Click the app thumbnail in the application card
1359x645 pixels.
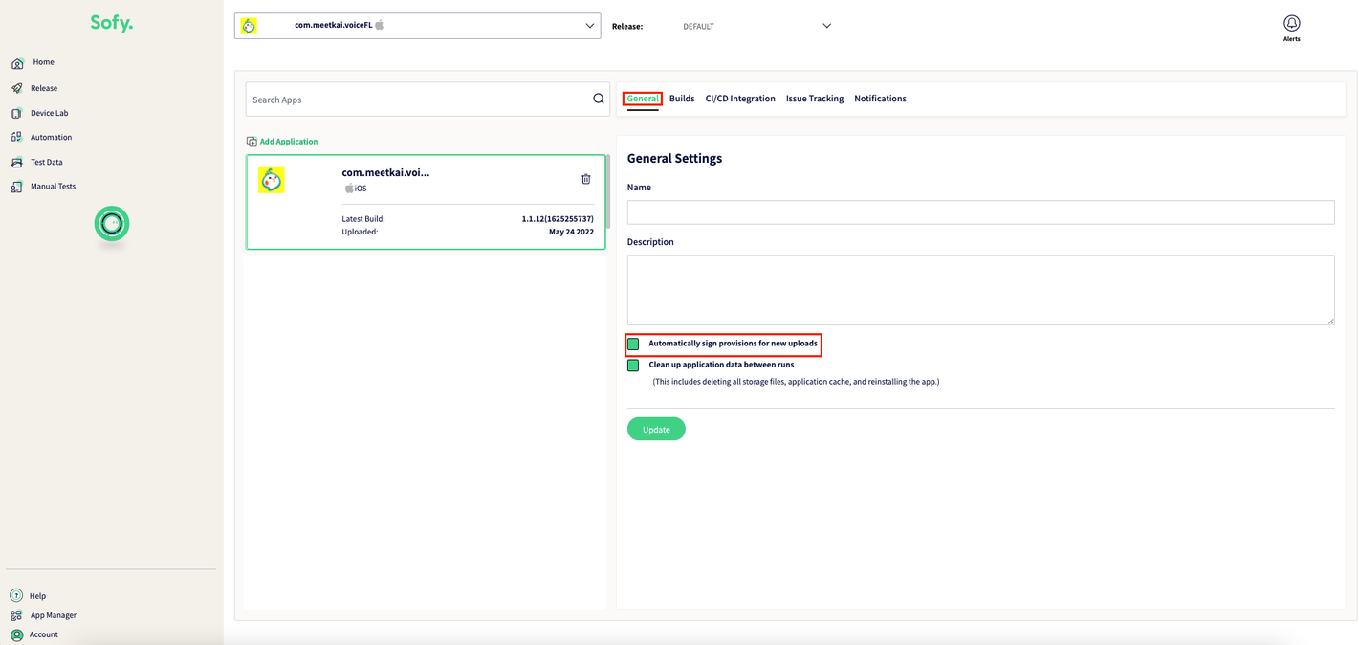[x=272, y=179]
